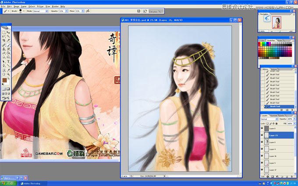Click Jump to ImageReady button
The width and height of the screenshot is (298, 186).
click(6, 98)
